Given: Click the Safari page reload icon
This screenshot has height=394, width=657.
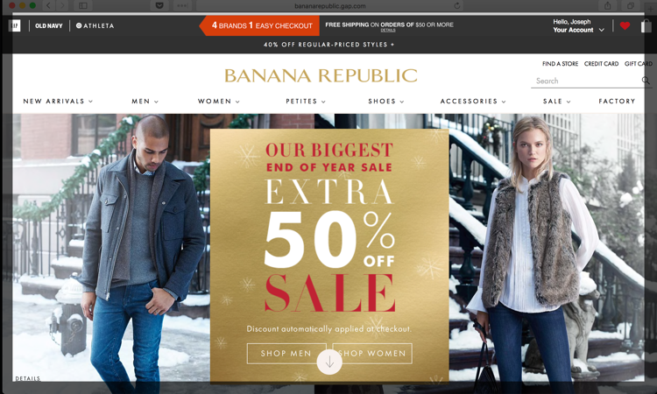Looking at the screenshot, I should [x=457, y=6].
